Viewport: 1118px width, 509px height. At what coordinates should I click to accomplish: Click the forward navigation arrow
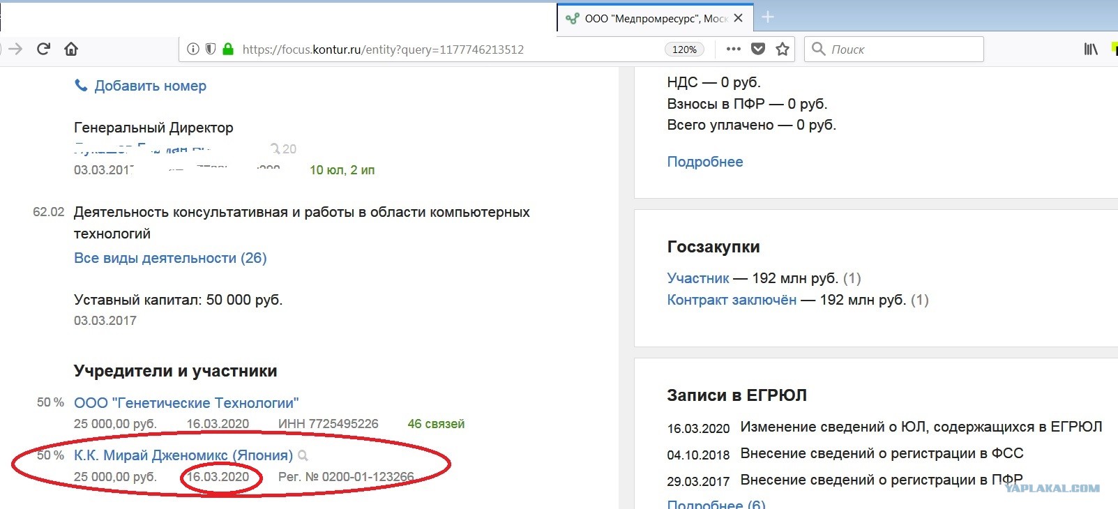pos(15,49)
